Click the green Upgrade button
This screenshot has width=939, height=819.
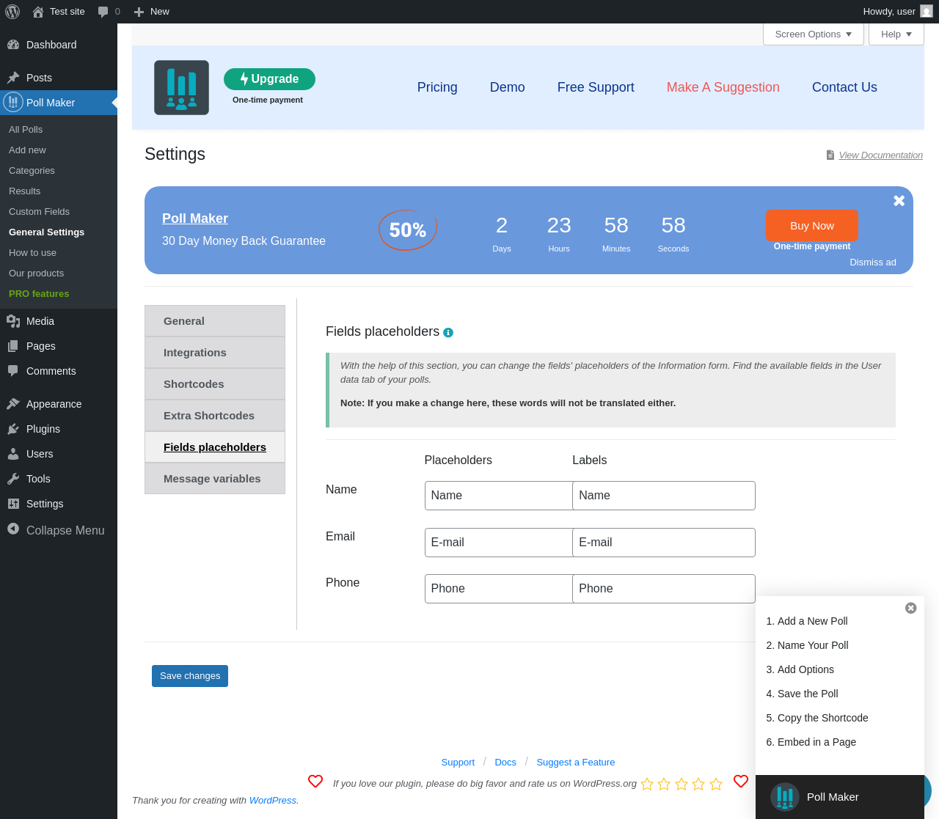pyautogui.click(x=269, y=79)
